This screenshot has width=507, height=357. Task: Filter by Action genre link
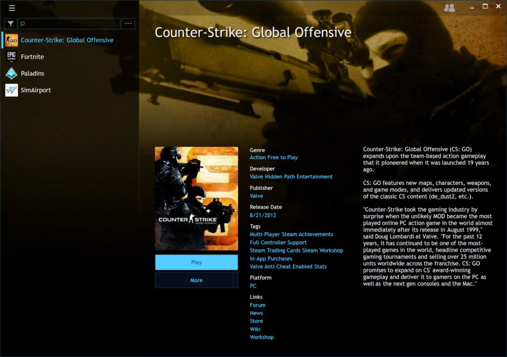tap(257, 158)
